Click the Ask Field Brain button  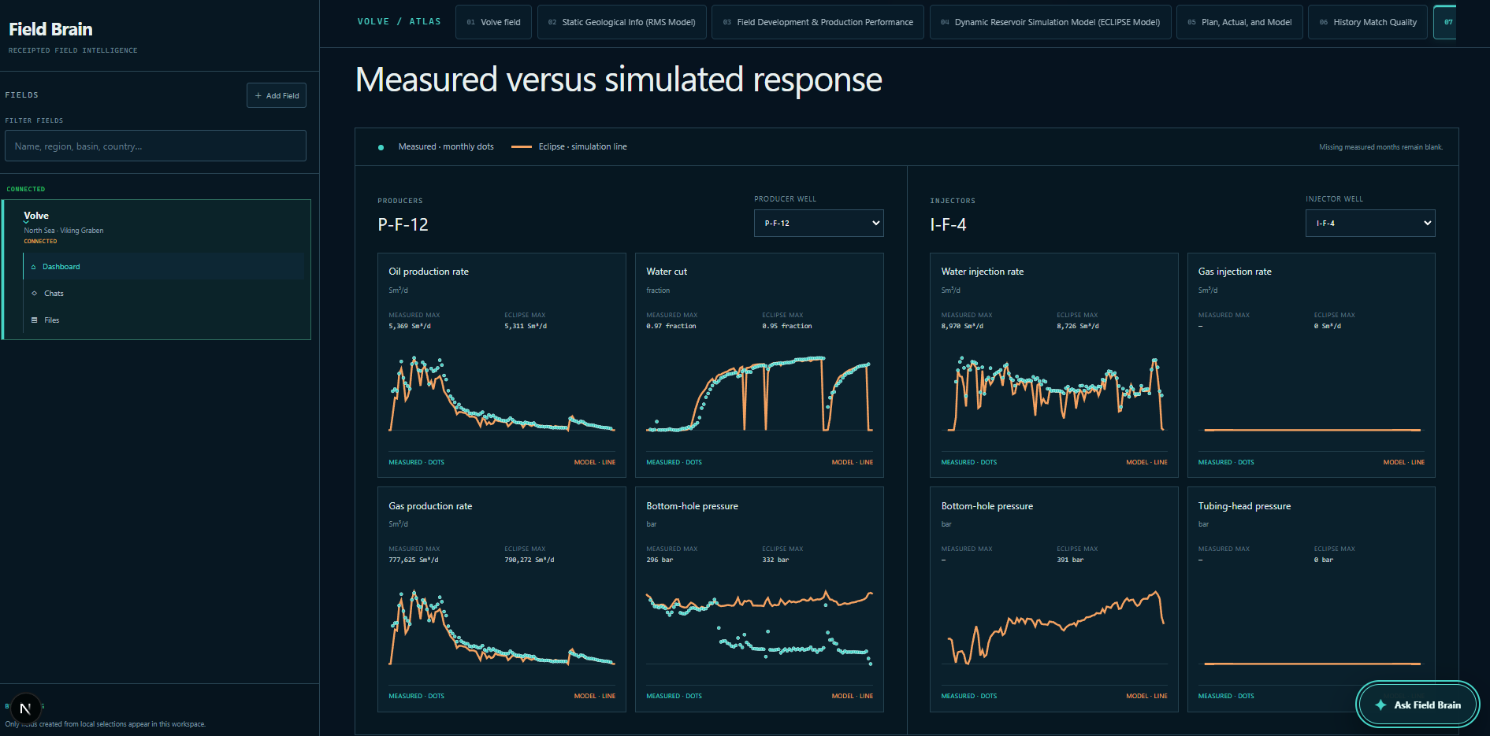point(1418,705)
